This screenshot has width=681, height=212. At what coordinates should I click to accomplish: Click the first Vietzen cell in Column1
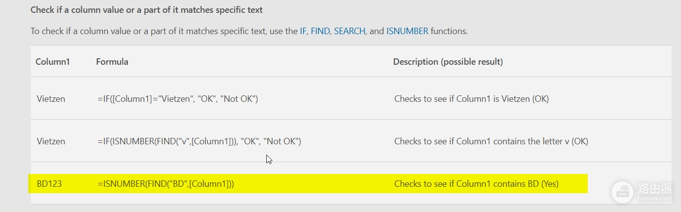tap(51, 99)
